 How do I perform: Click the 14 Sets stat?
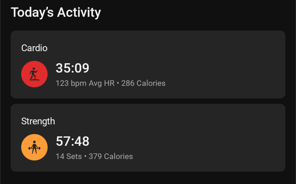coord(69,156)
